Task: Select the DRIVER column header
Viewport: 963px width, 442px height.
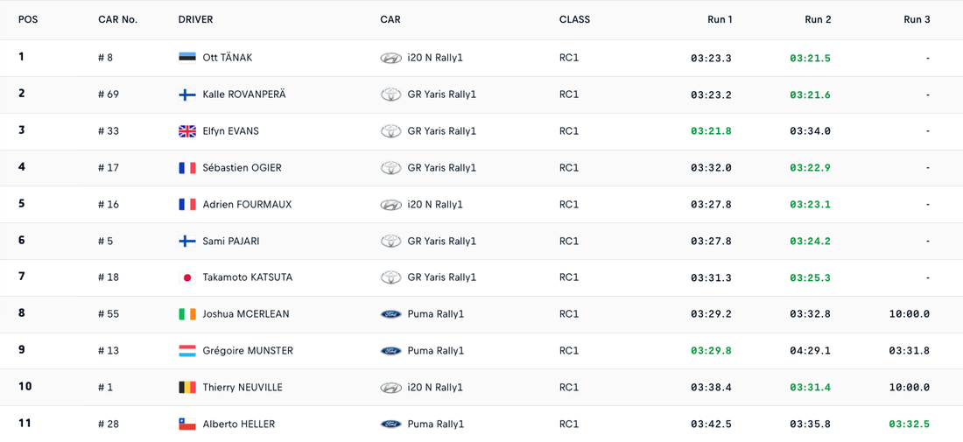Action: [x=195, y=19]
